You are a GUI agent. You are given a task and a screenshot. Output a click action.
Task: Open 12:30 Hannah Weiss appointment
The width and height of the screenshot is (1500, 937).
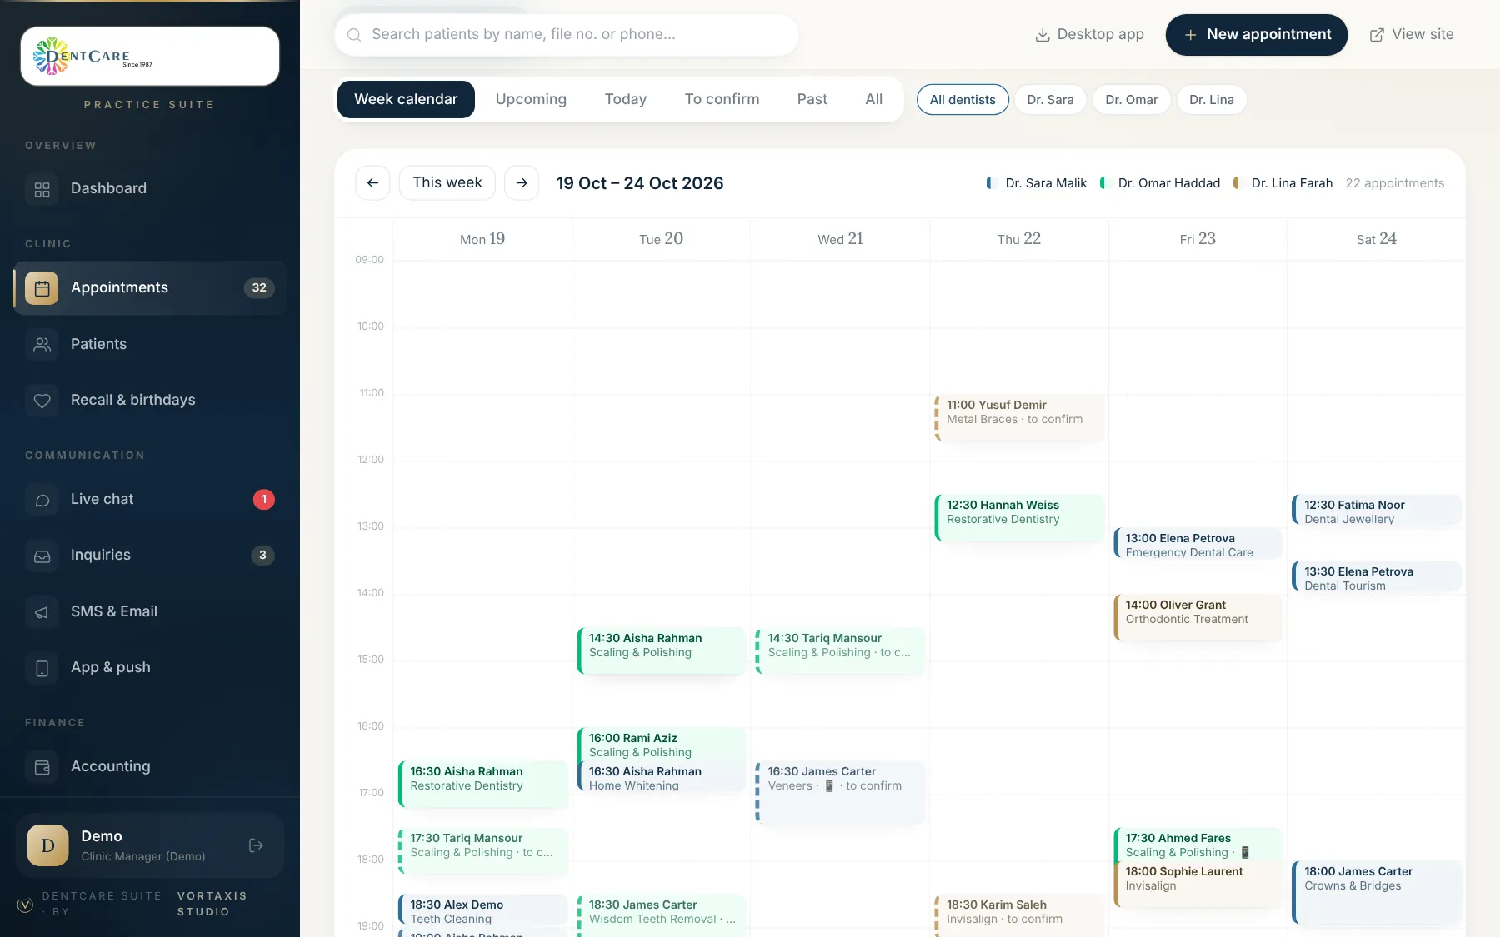tap(1019, 517)
